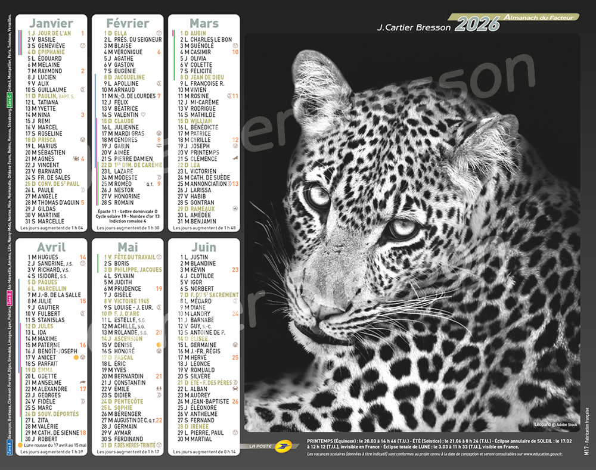Click the crab zodiac icon beside Alban

(x=235, y=389)
